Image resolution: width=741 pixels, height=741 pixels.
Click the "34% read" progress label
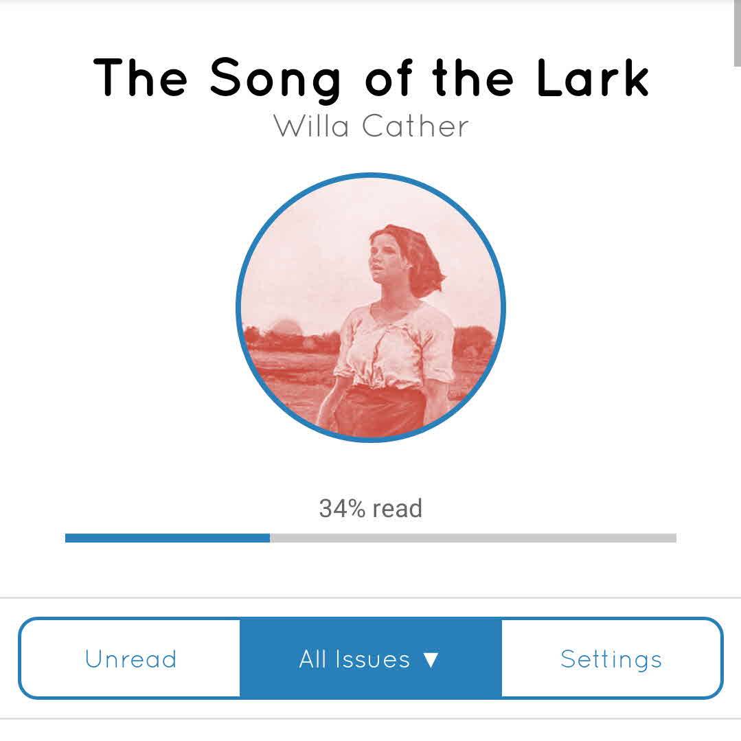click(371, 509)
